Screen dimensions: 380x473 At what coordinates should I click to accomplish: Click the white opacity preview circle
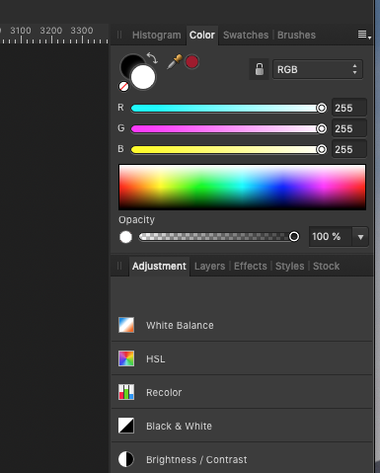point(125,237)
